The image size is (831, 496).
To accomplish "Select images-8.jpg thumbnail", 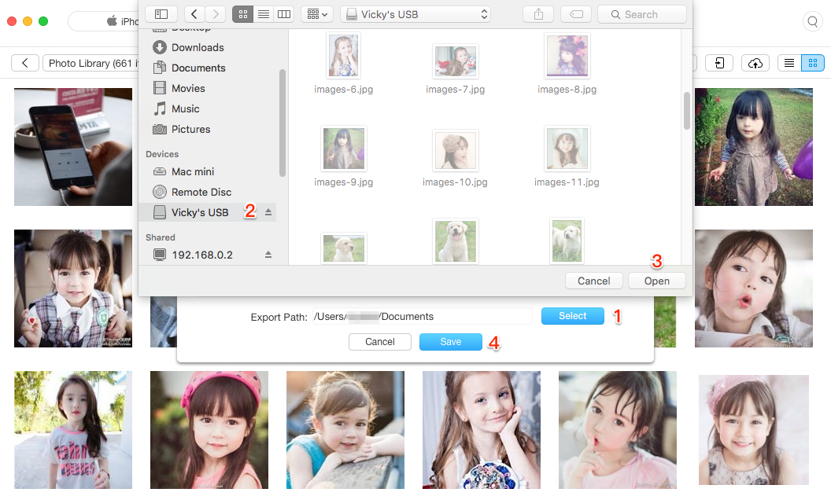I will 567,55.
